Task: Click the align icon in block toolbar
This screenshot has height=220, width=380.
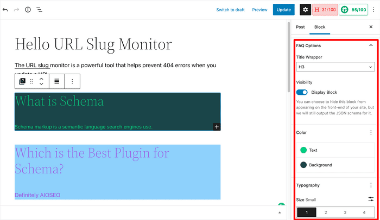Action: pos(56,81)
